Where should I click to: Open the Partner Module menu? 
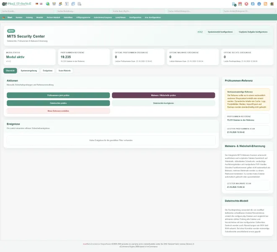click(53, 17)
